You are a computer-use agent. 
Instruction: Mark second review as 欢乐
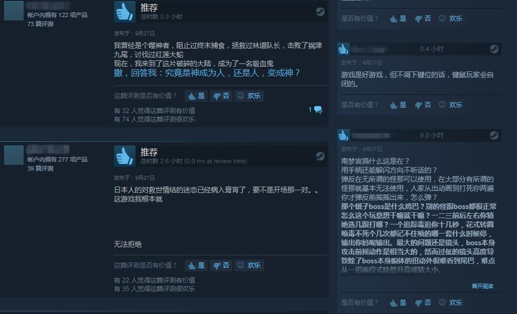coord(249,265)
